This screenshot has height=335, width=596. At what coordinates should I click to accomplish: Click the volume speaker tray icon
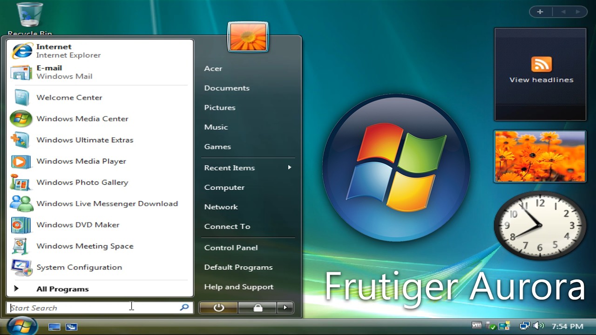538,326
